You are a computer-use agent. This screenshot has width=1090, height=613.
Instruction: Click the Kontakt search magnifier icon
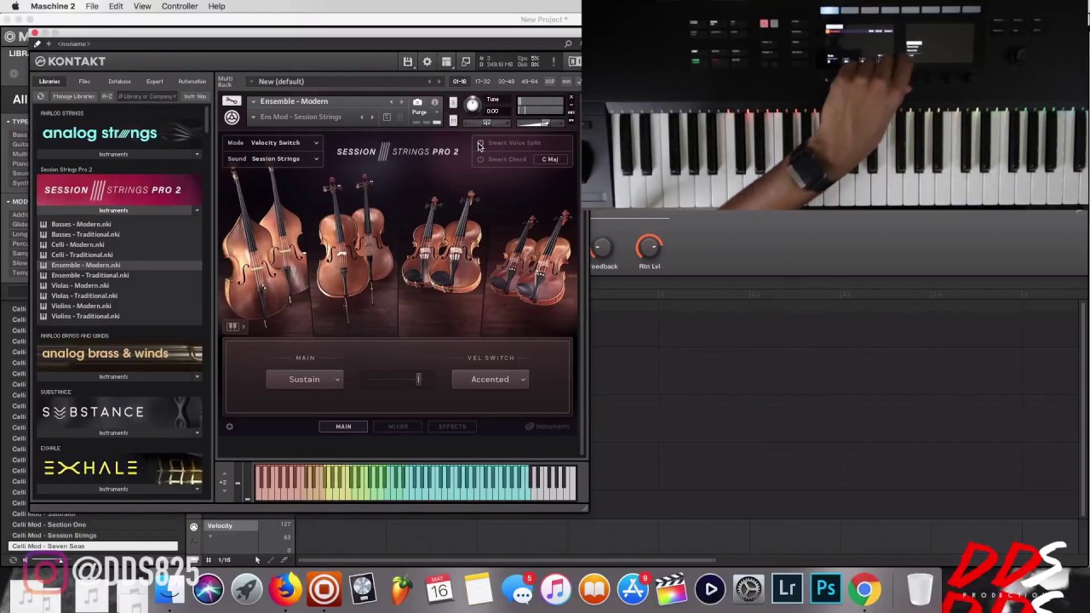click(x=568, y=43)
